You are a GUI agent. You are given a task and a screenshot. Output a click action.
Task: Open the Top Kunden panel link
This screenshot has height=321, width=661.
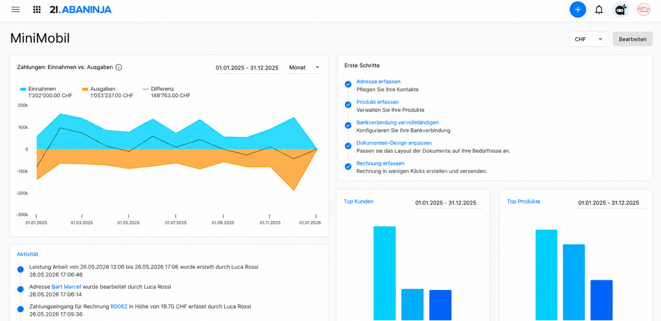(x=358, y=201)
